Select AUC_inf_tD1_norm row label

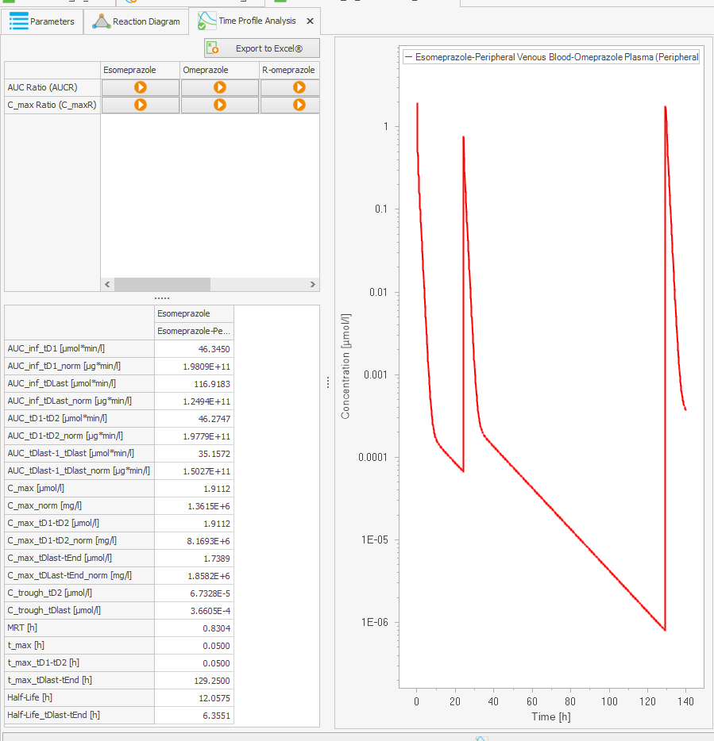79,367
